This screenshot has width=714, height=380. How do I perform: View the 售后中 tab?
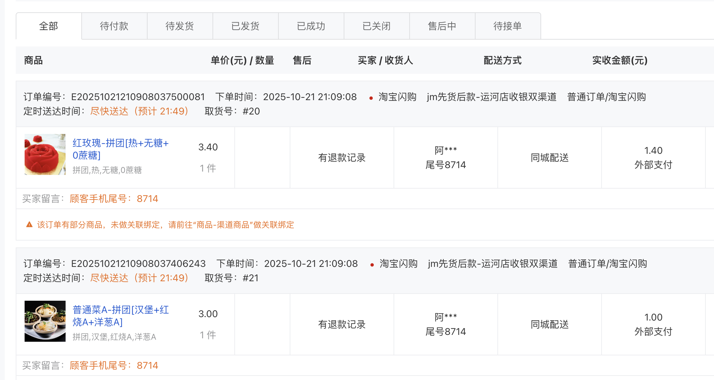pos(442,26)
